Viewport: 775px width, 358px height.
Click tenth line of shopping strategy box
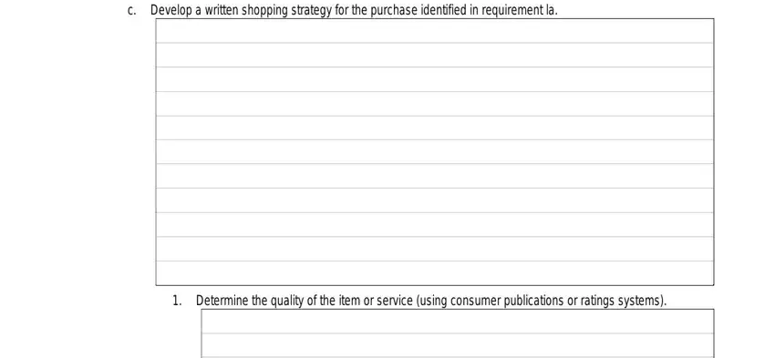(434, 249)
